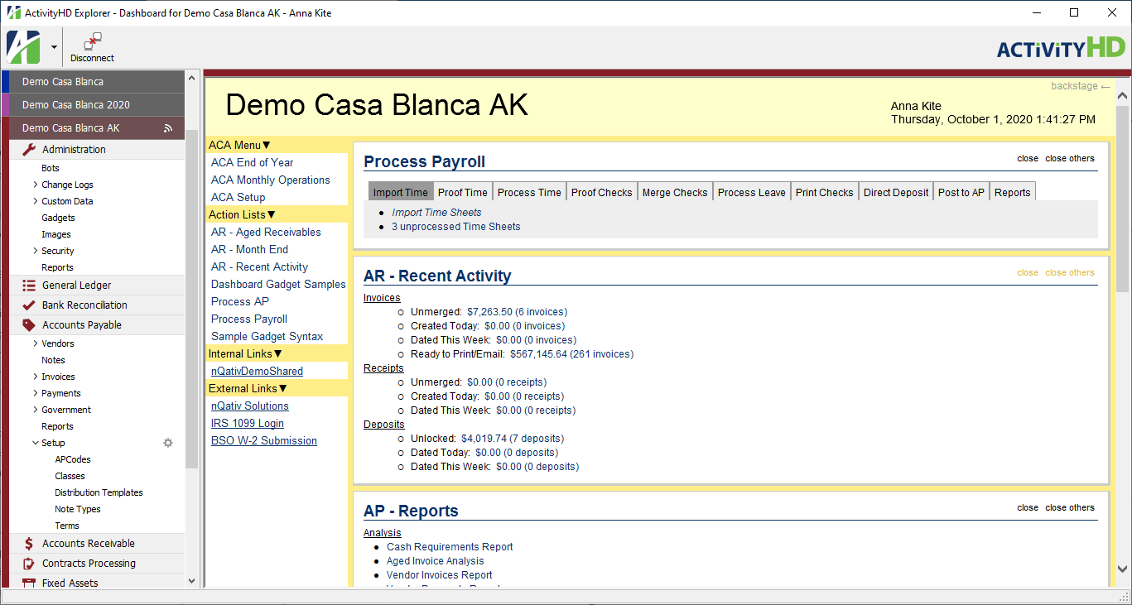Screen dimensions: 1132x605
Task: Open the IRS 1099 Login link
Action: point(247,423)
